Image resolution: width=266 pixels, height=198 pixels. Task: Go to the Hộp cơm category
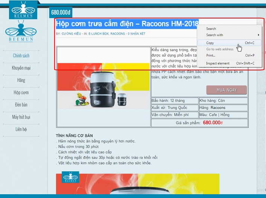pyautogui.click(x=21, y=93)
